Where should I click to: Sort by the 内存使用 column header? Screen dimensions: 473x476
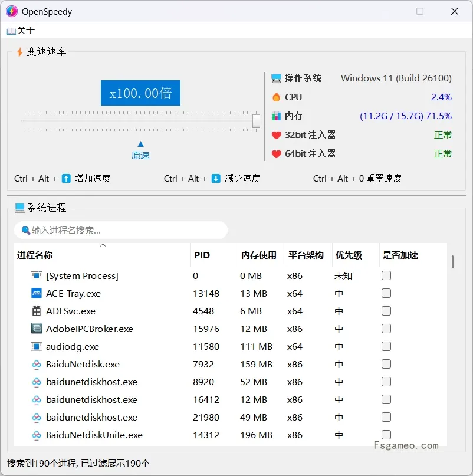click(260, 255)
